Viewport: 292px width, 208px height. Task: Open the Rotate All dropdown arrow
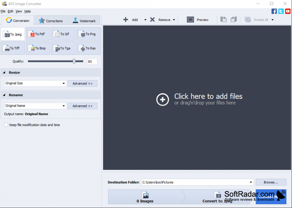[x=272, y=20]
